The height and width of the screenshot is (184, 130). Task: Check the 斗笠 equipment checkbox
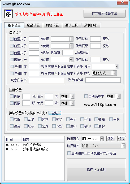(54, 126)
